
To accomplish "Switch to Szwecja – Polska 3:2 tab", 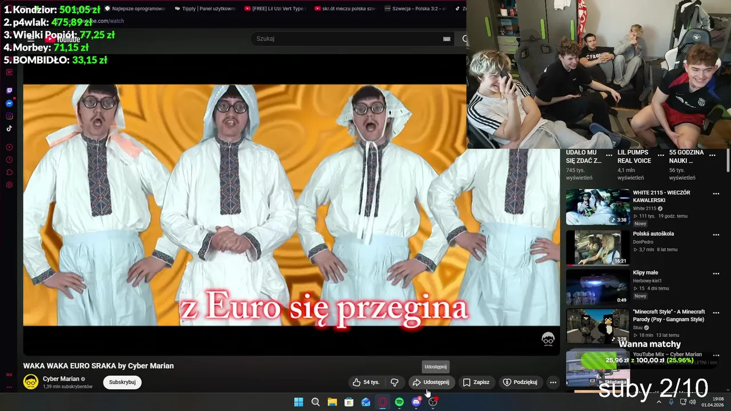I will 415,9.
